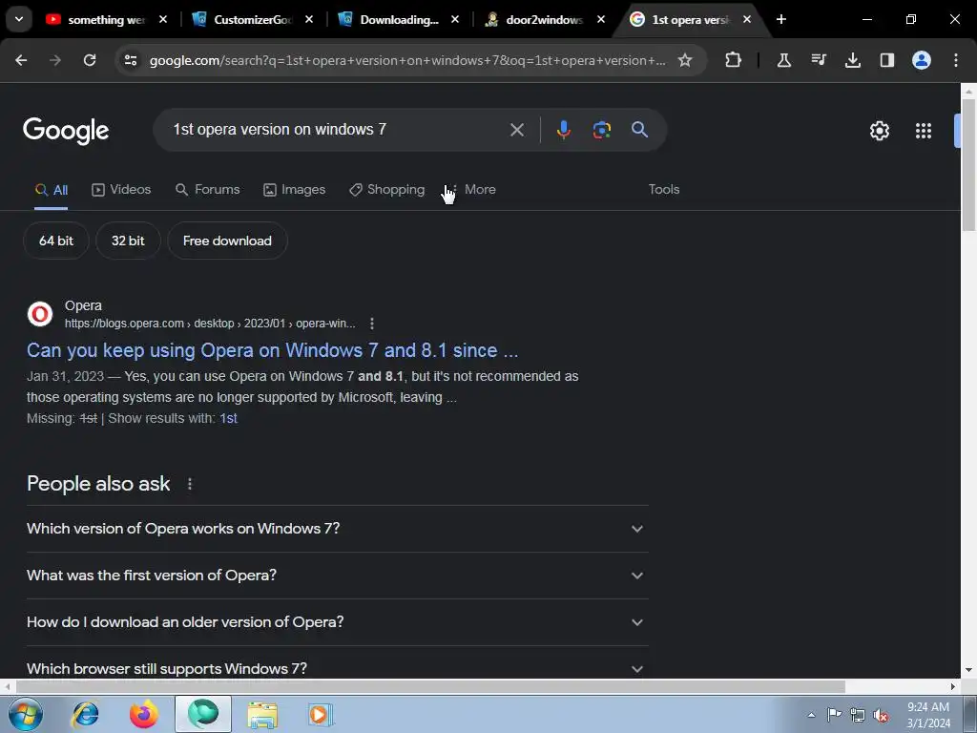Select the Forums search filter
This screenshot has width=977, height=733.
pyautogui.click(x=207, y=190)
